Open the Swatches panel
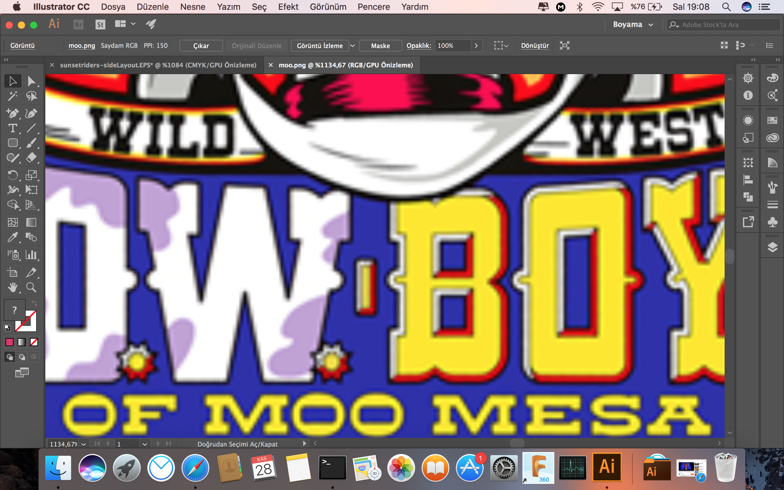Screen dimensions: 784x490 pyautogui.click(x=772, y=121)
